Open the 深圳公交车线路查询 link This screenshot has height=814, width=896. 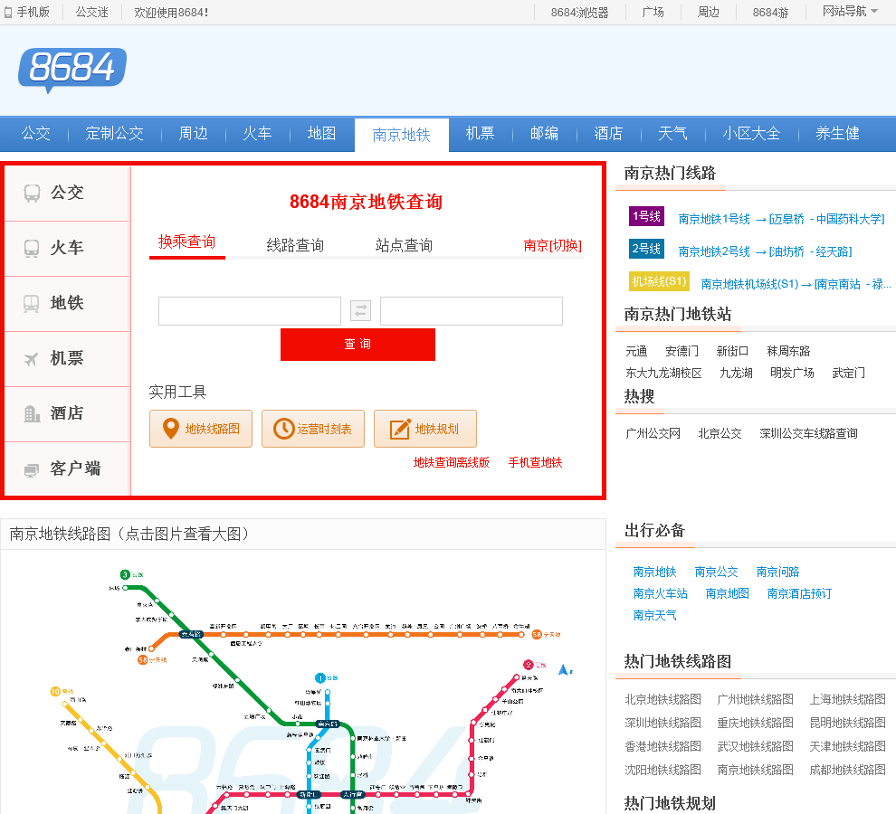(x=808, y=433)
